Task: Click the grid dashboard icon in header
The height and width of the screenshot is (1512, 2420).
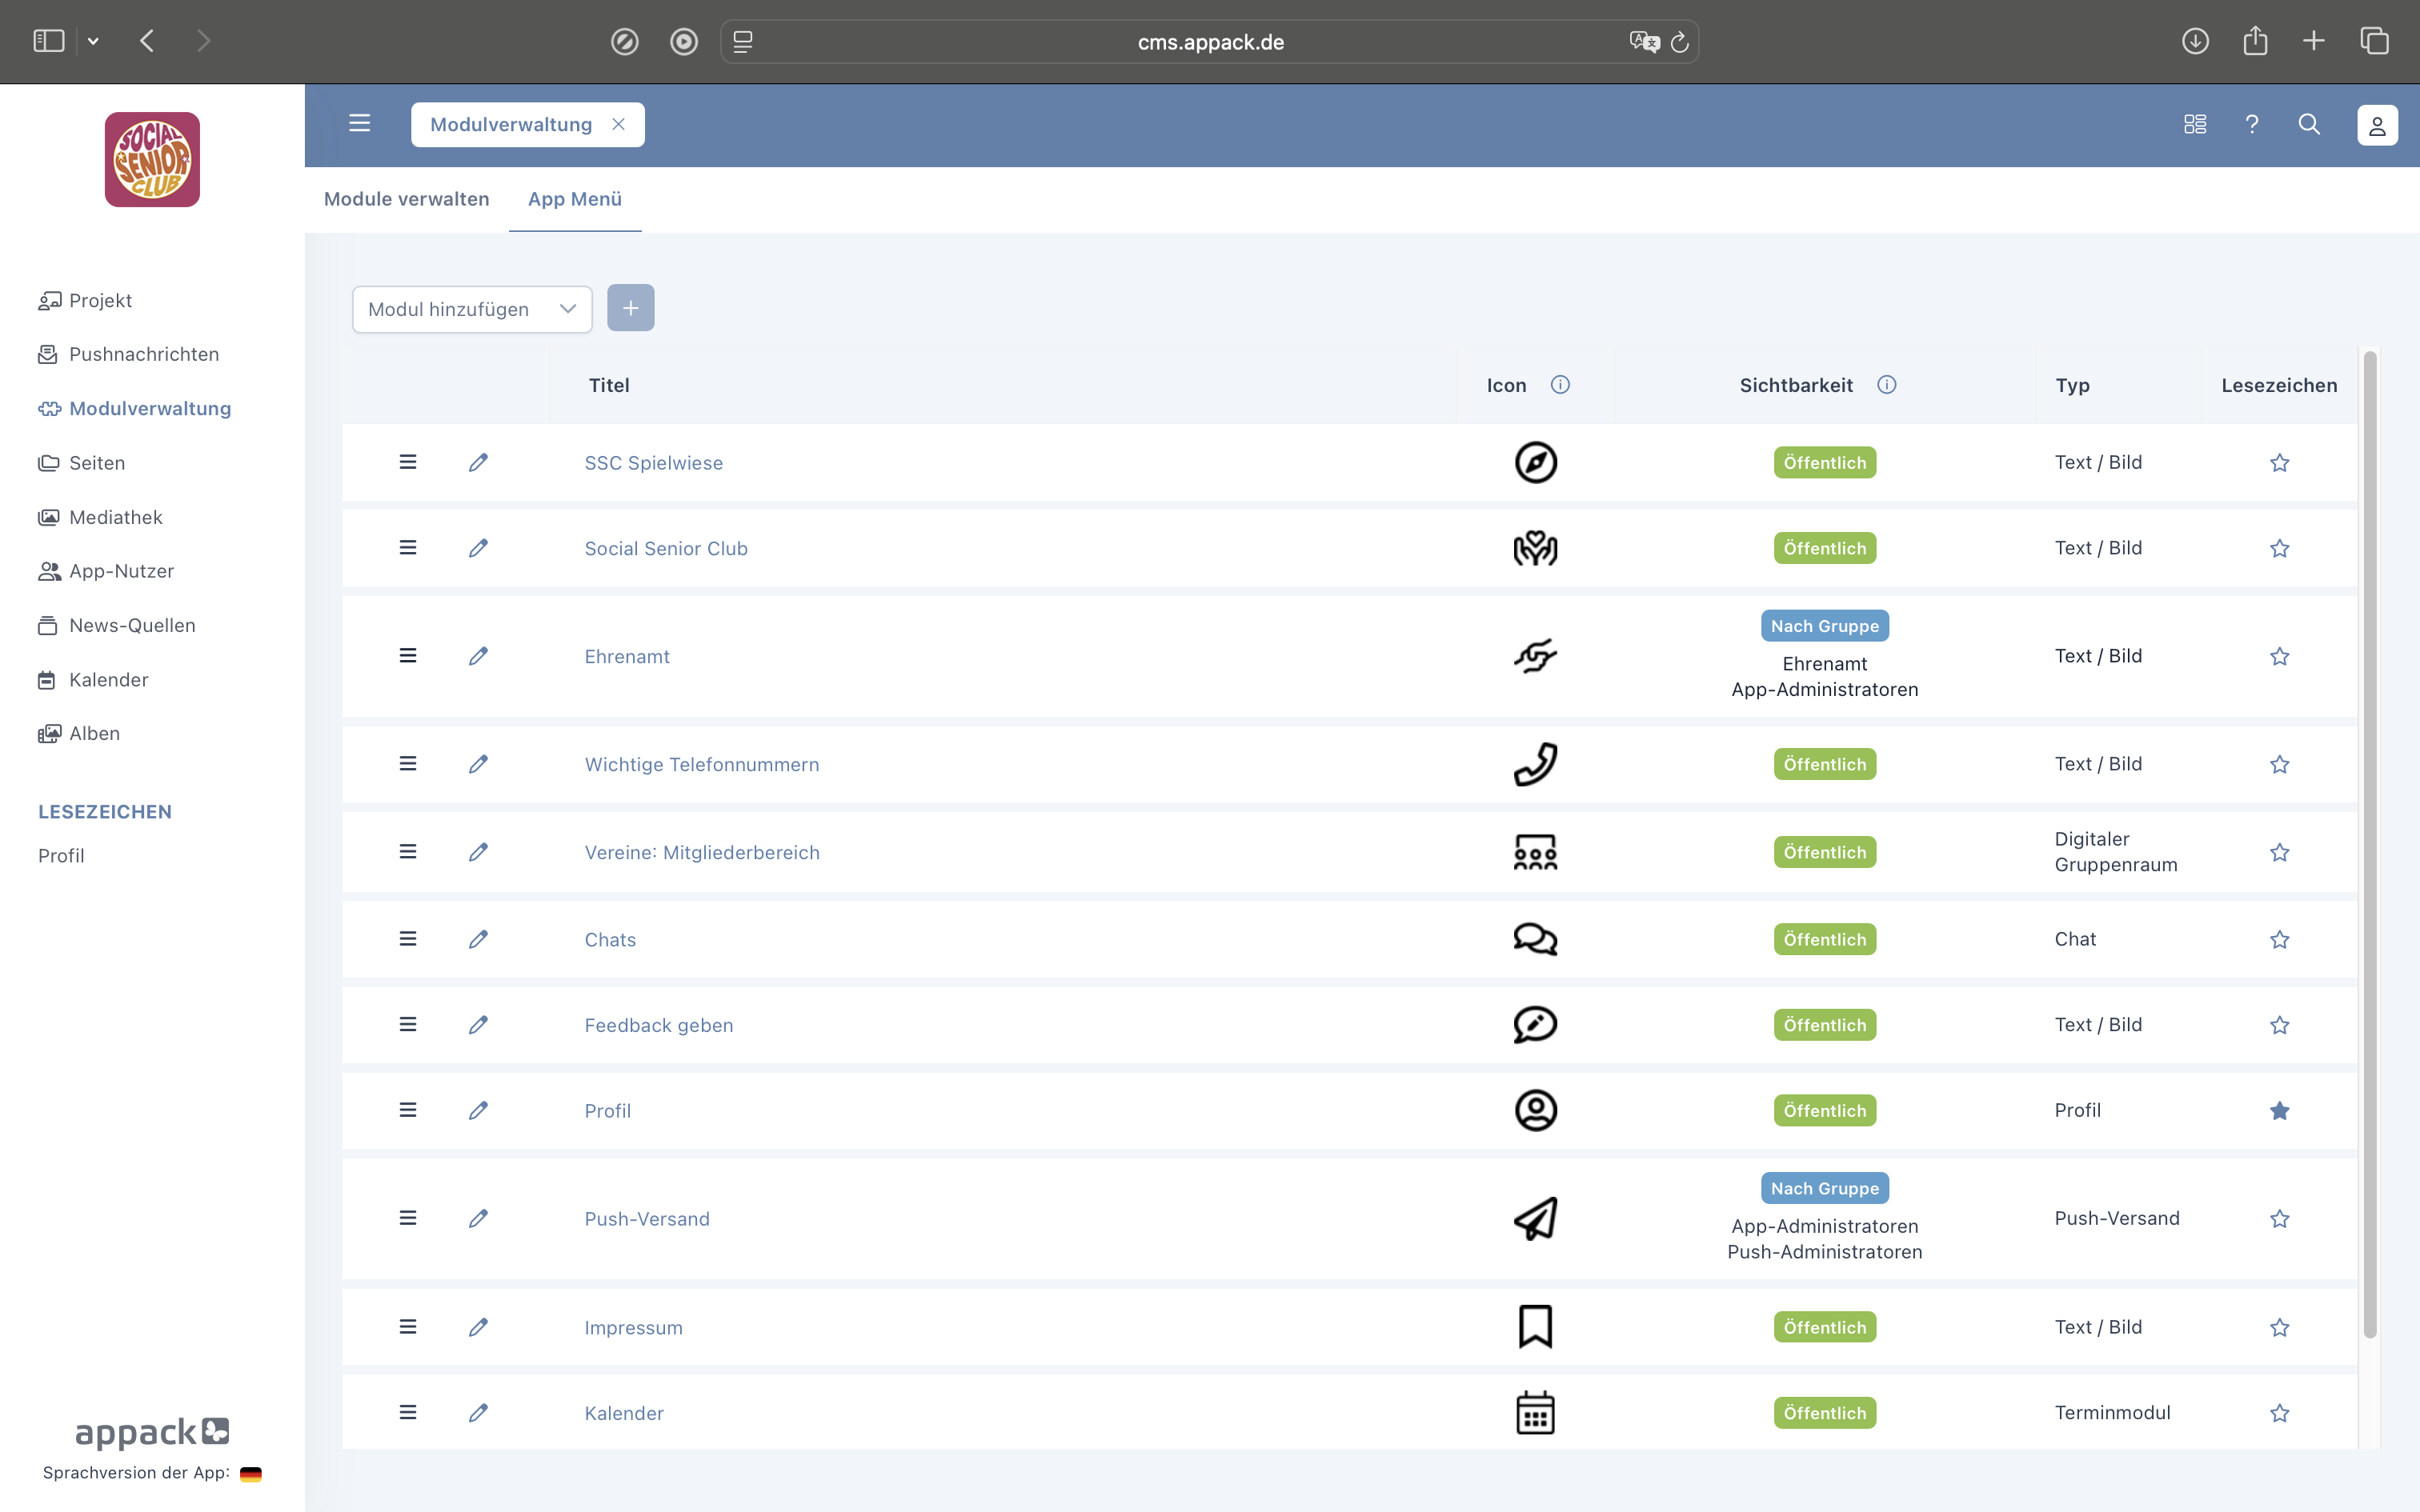Action: coord(2195,124)
